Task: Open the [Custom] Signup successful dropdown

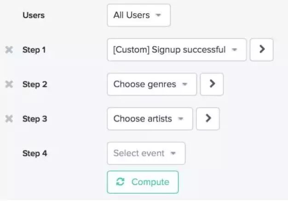Action: click(x=176, y=50)
